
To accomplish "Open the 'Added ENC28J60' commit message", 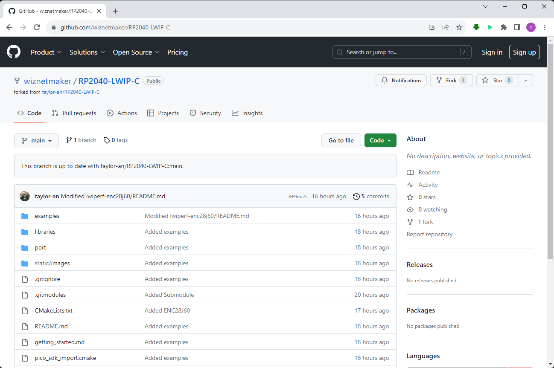I will pyautogui.click(x=167, y=310).
